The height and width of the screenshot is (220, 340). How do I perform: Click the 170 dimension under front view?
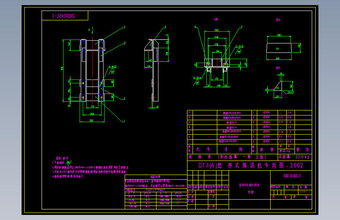click(x=93, y=106)
